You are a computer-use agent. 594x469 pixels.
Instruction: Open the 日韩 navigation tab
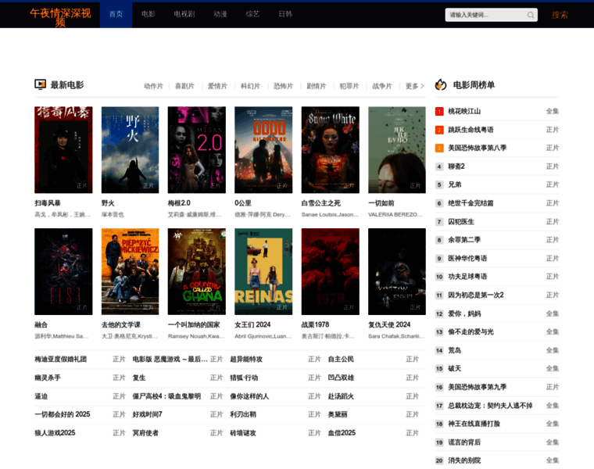(285, 14)
